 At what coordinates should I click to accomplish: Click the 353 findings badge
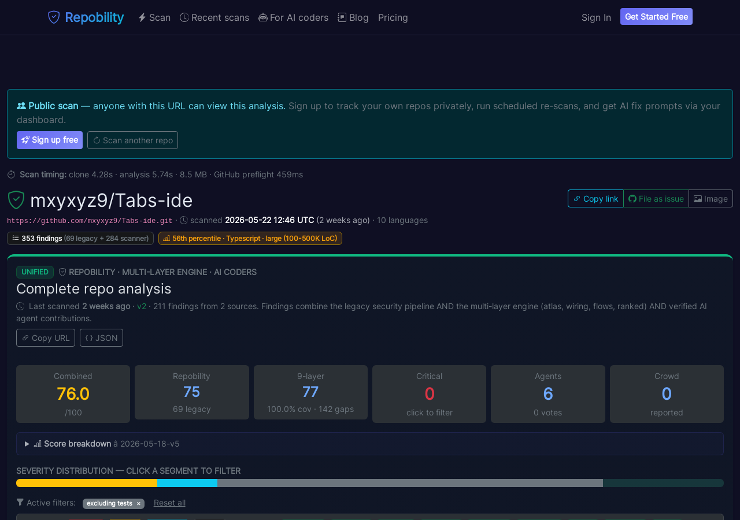(80, 238)
